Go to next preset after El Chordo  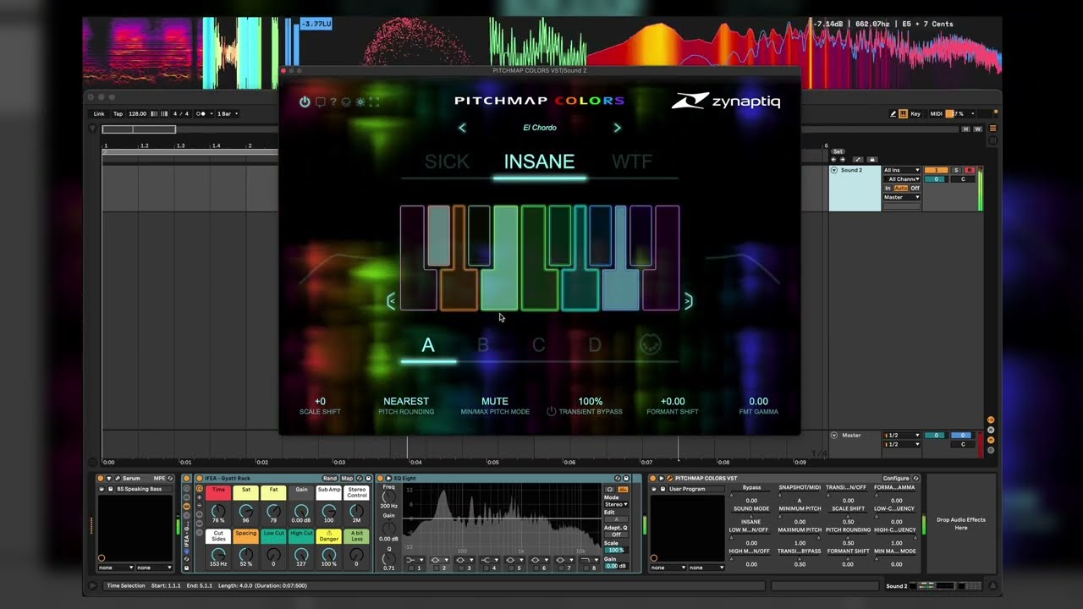(x=617, y=128)
